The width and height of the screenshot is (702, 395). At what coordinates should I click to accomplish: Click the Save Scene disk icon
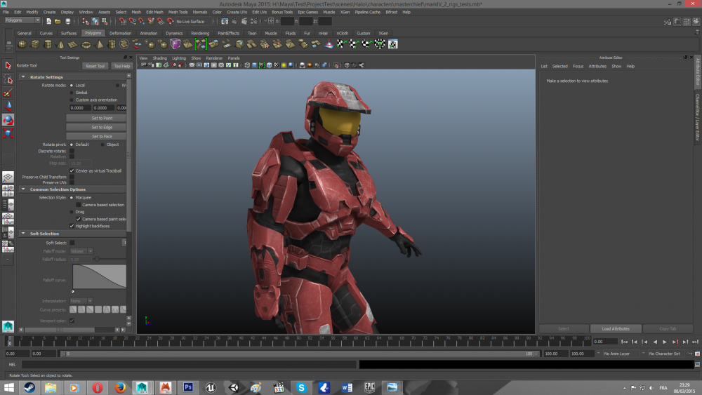pyautogui.click(x=67, y=21)
